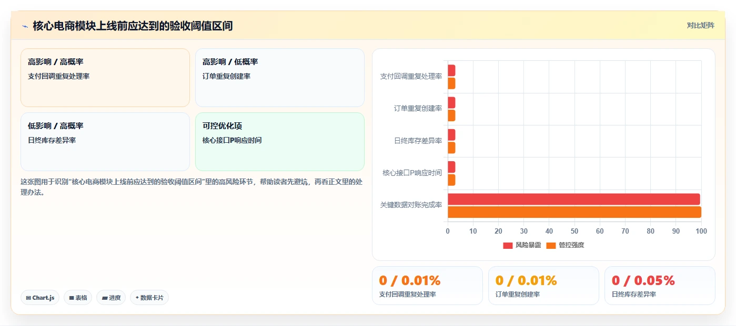Select the 高影响 / 高概率 quadrant card
The height and width of the screenshot is (326, 736).
click(105, 78)
